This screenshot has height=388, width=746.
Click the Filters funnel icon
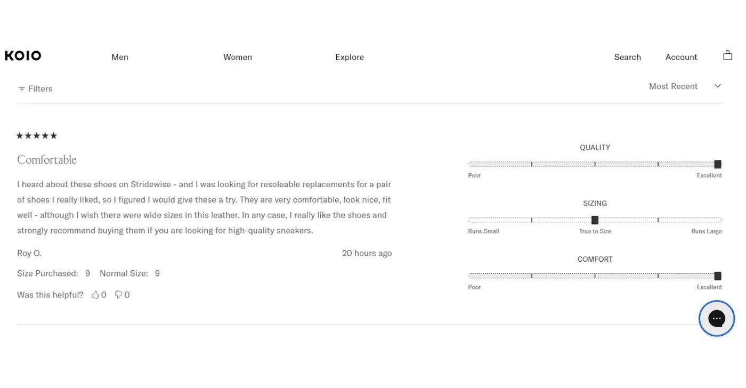point(21,88)
